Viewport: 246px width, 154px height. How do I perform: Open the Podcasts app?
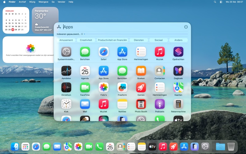[x=160, y=104]
